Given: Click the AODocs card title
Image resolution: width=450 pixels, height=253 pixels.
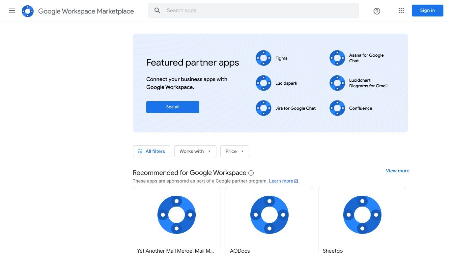Looking at the screenshot, I should [240, 250].
